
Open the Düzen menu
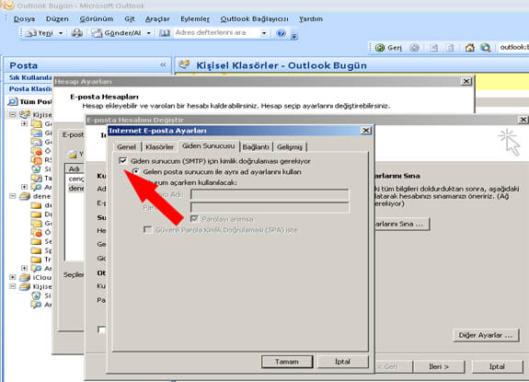coord(57,19)
